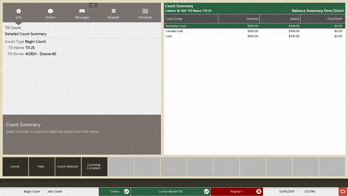Click the red Oracle icon in corner
Screen dimensions: 348x196
click(343, 192)
